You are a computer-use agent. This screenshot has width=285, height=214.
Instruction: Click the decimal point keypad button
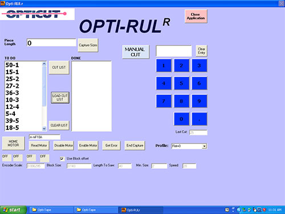199,119
